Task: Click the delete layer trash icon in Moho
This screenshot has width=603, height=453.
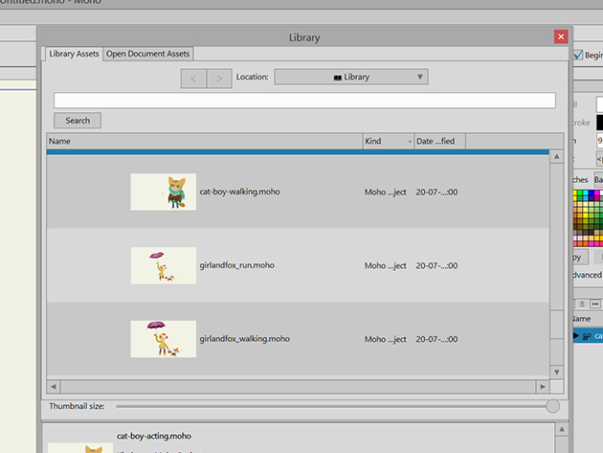Action: pos(582,304)
